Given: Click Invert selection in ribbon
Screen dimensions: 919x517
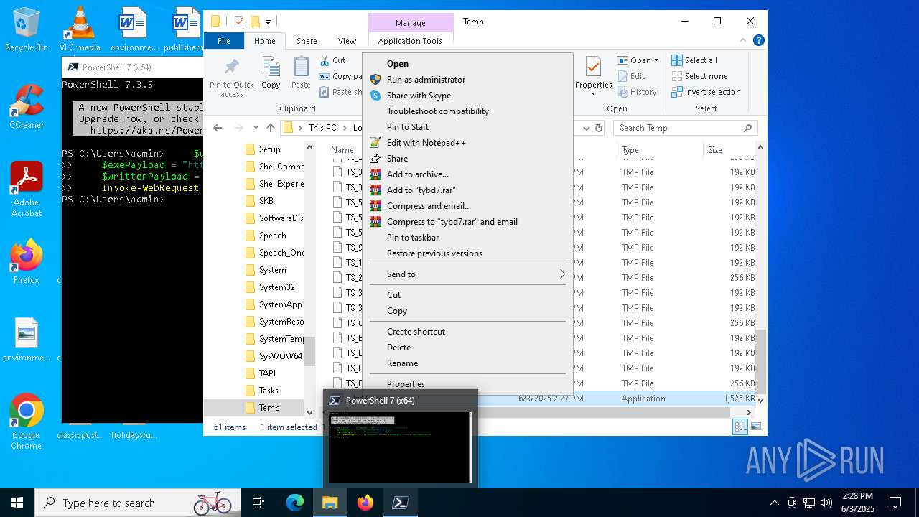Looking at the screenshot, I should [x=706, y=92].
